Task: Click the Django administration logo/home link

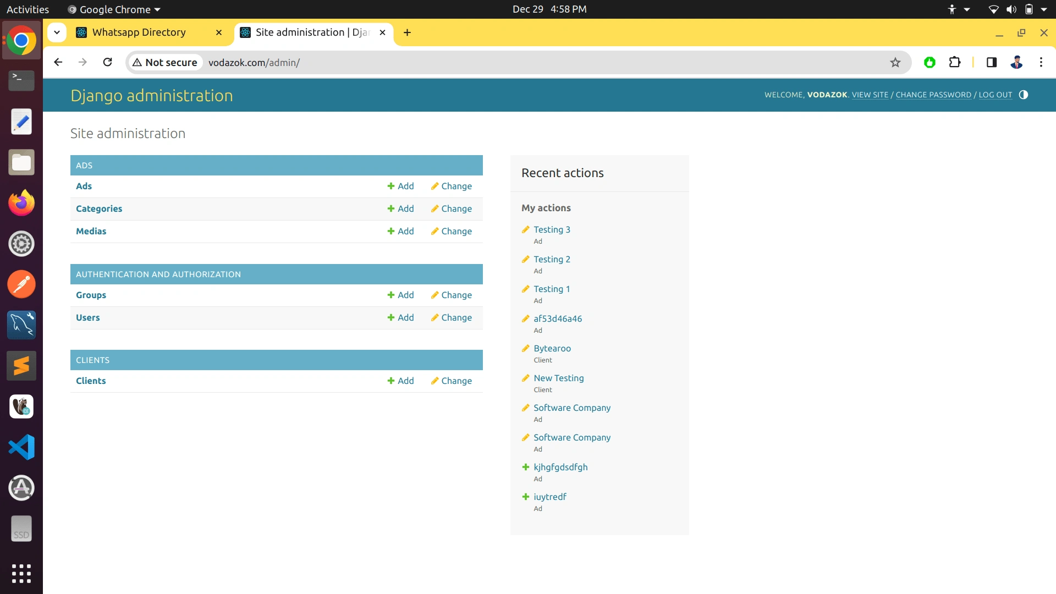Action: (x=152, y=95)
